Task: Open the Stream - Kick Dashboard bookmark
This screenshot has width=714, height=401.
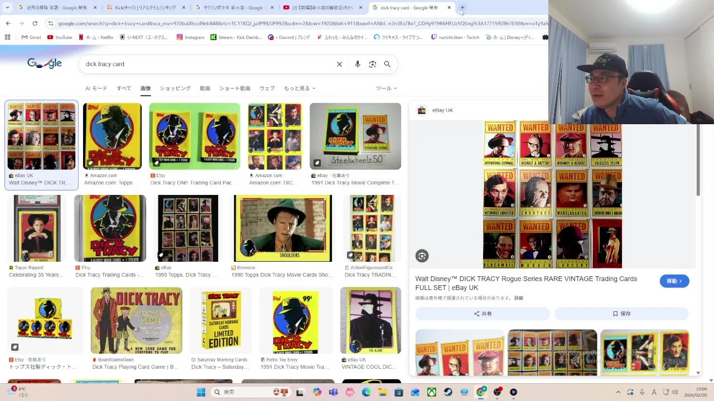Action: 236,37
